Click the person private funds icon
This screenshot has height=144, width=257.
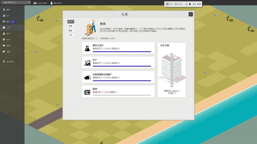pyautogui.click(x=52, y=3)
